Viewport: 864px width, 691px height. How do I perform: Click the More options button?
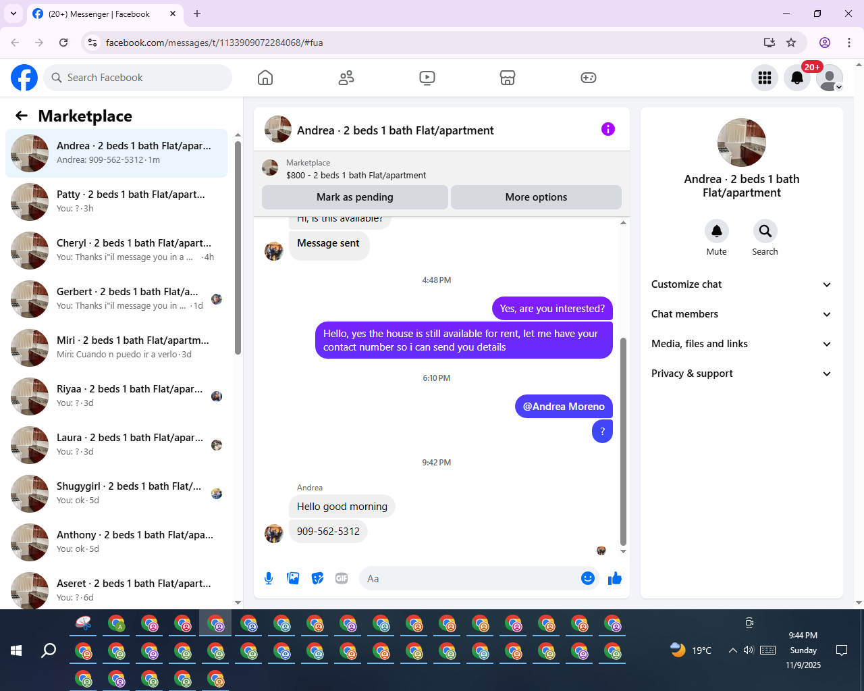tap(536, 197)
